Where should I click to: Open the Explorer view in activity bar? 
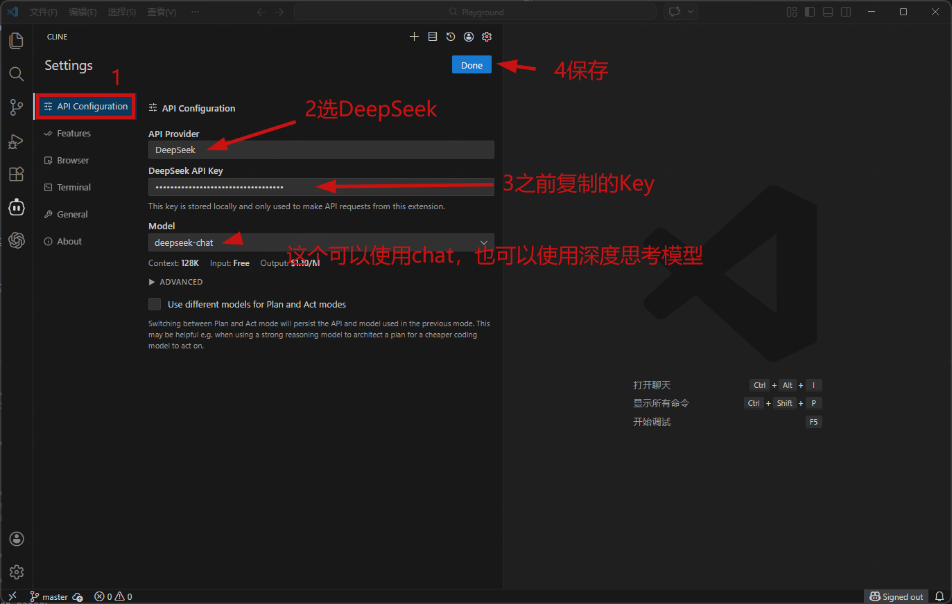pos(17,41)
